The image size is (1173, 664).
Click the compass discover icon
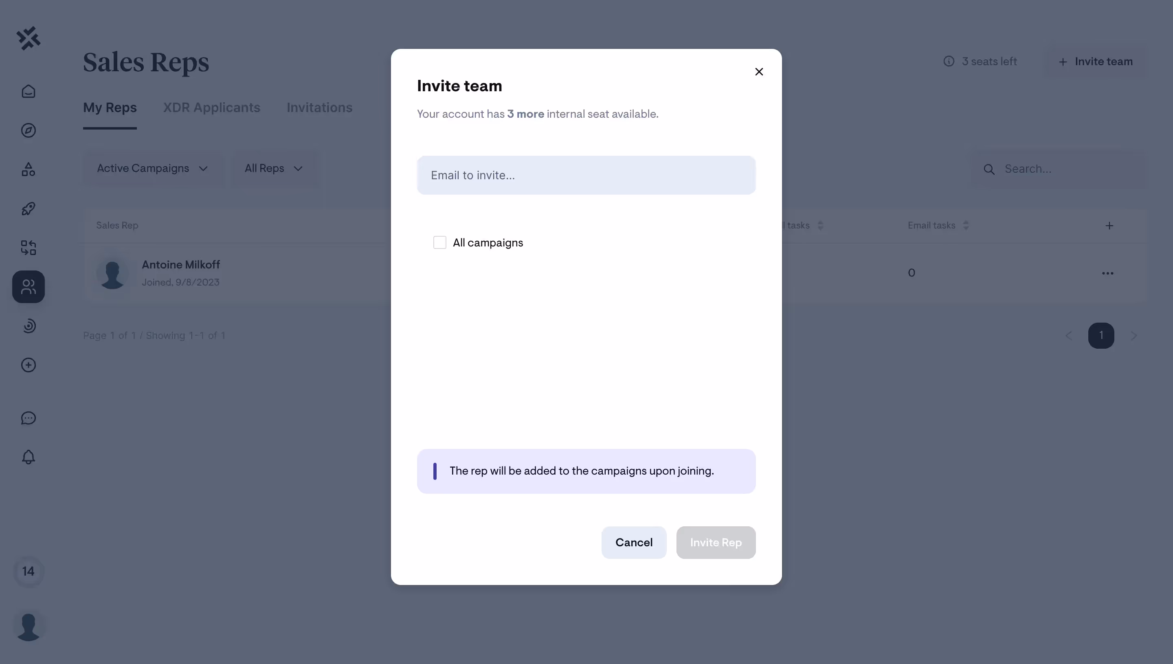pos(28,130)
